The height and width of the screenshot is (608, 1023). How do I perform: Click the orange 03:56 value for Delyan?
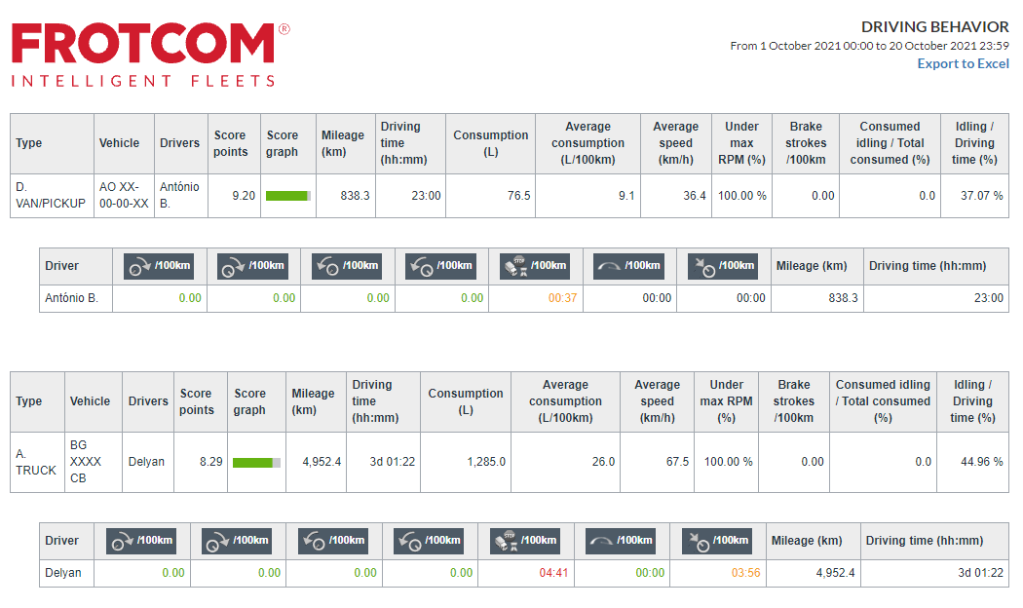[745, 573]
